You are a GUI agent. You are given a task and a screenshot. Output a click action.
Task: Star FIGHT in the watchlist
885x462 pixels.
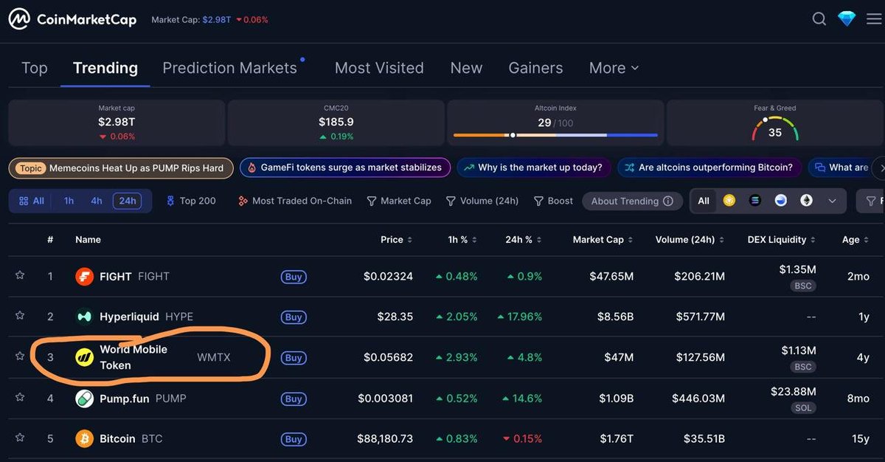pyautogui.click(x=20, y=275)
